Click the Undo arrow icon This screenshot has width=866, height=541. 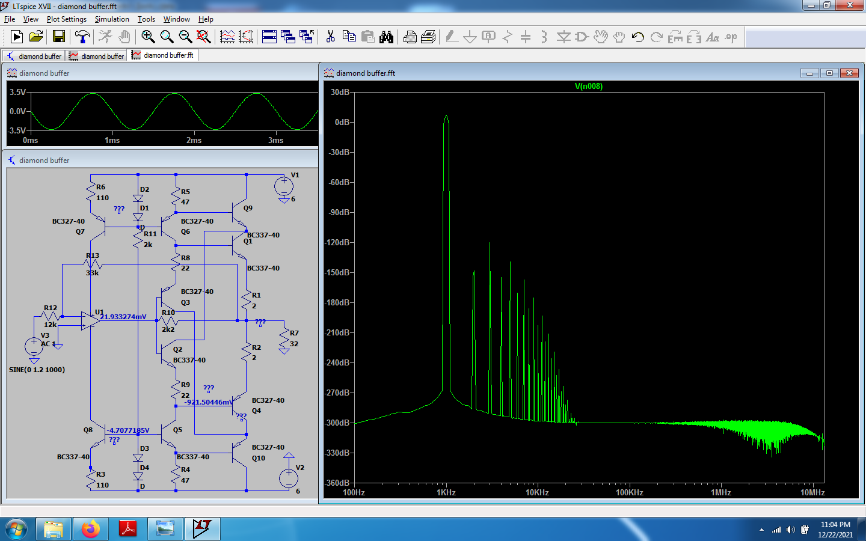pos(638,37)
